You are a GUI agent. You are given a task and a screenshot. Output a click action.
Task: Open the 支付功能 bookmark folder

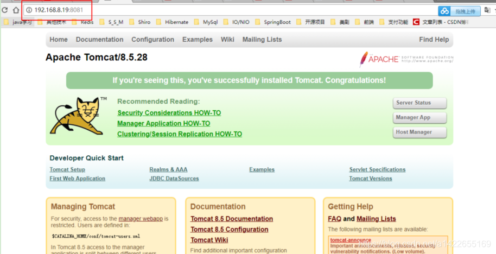(x=394, y=22)
